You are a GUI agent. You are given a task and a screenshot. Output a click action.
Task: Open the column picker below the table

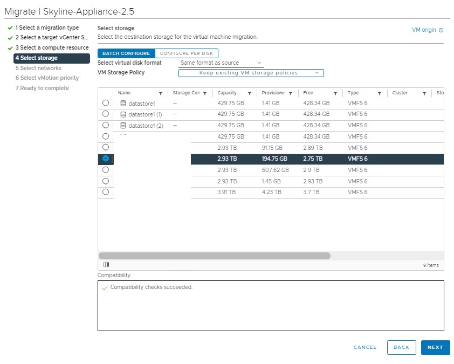click(x=106, y=265)
